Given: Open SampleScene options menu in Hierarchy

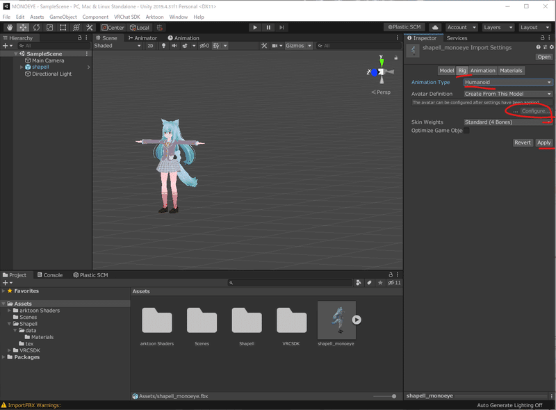Looking at the screenshot, I should point(86,54).
